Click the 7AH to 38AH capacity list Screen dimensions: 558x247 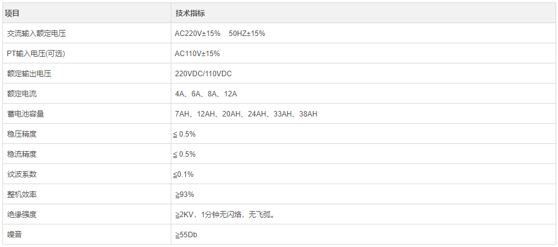[246, 114]
